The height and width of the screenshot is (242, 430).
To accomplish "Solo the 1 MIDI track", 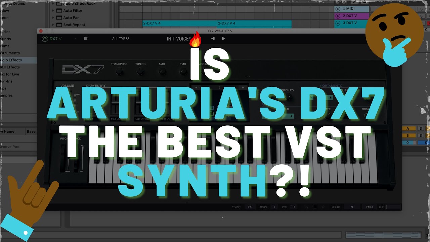I will coord(421,9).
